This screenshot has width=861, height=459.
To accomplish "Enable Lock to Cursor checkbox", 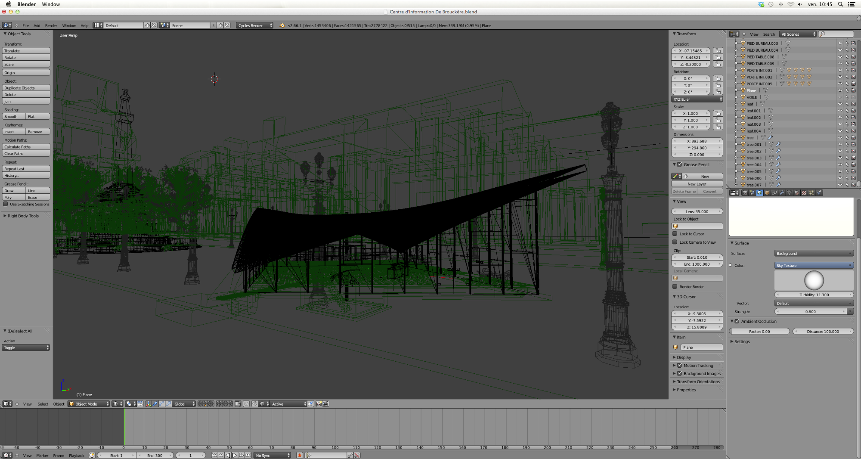I will pos(675,234).
